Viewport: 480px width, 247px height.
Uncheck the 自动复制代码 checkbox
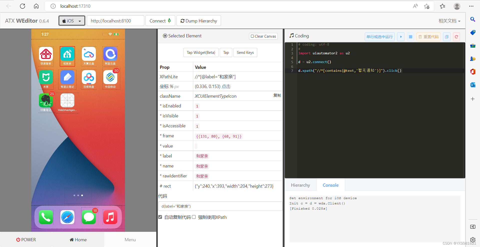tap(160, 217)
